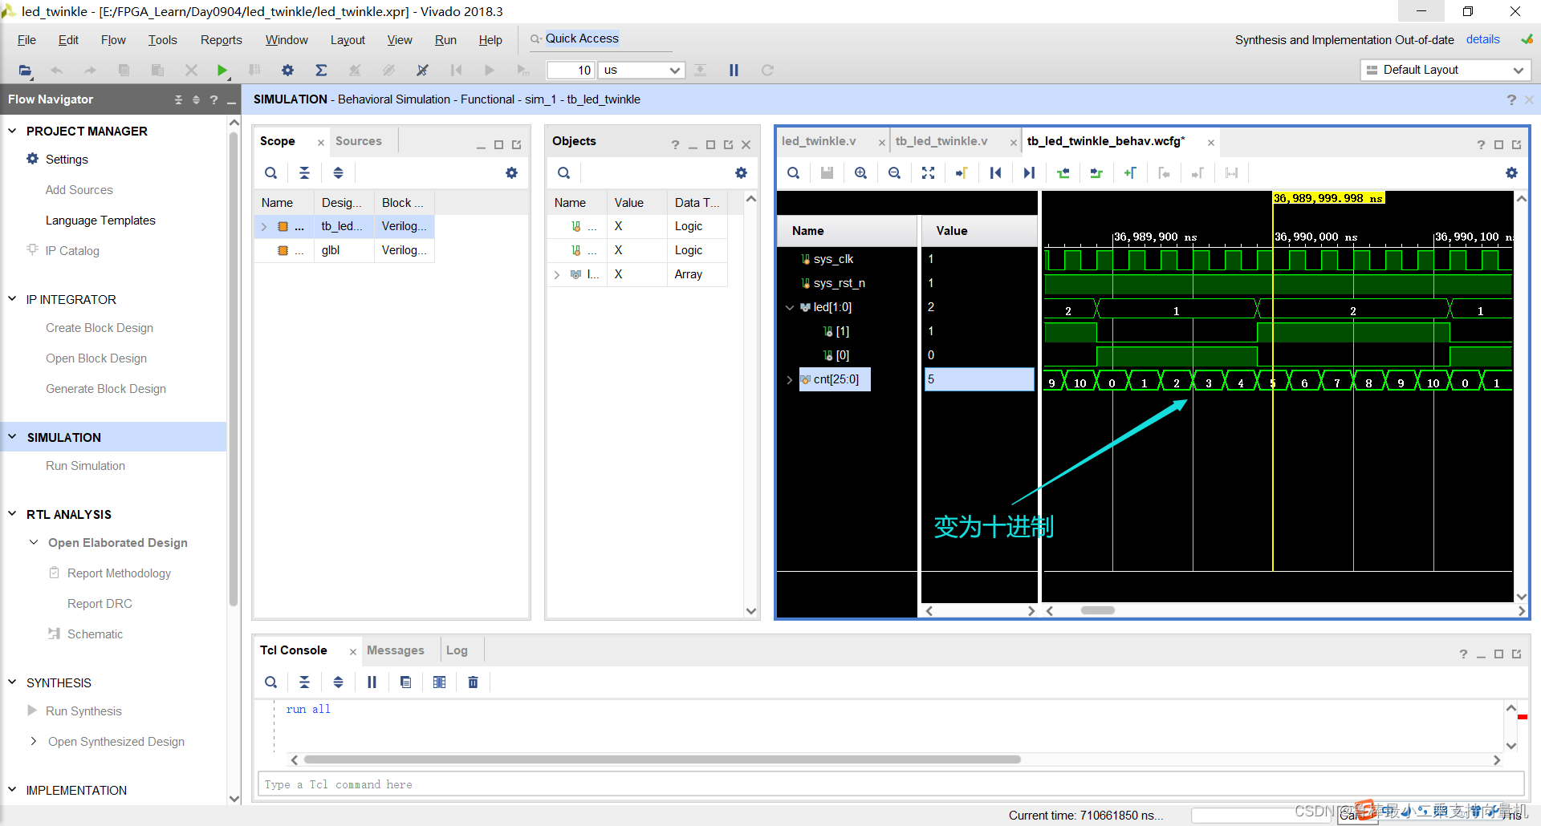Switch to the Sources tab
The width and height of the screenshot is (1541, 826).
[358, 141]
